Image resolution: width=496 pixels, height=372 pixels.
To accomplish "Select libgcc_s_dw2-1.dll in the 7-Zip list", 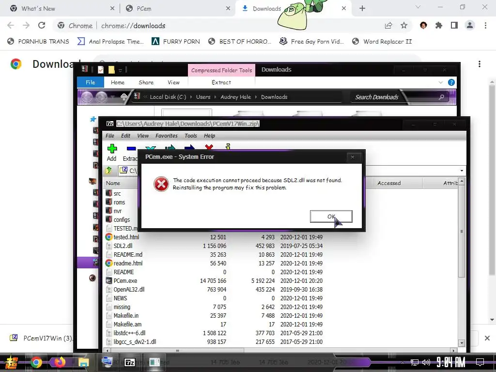I will pos(135,341).
